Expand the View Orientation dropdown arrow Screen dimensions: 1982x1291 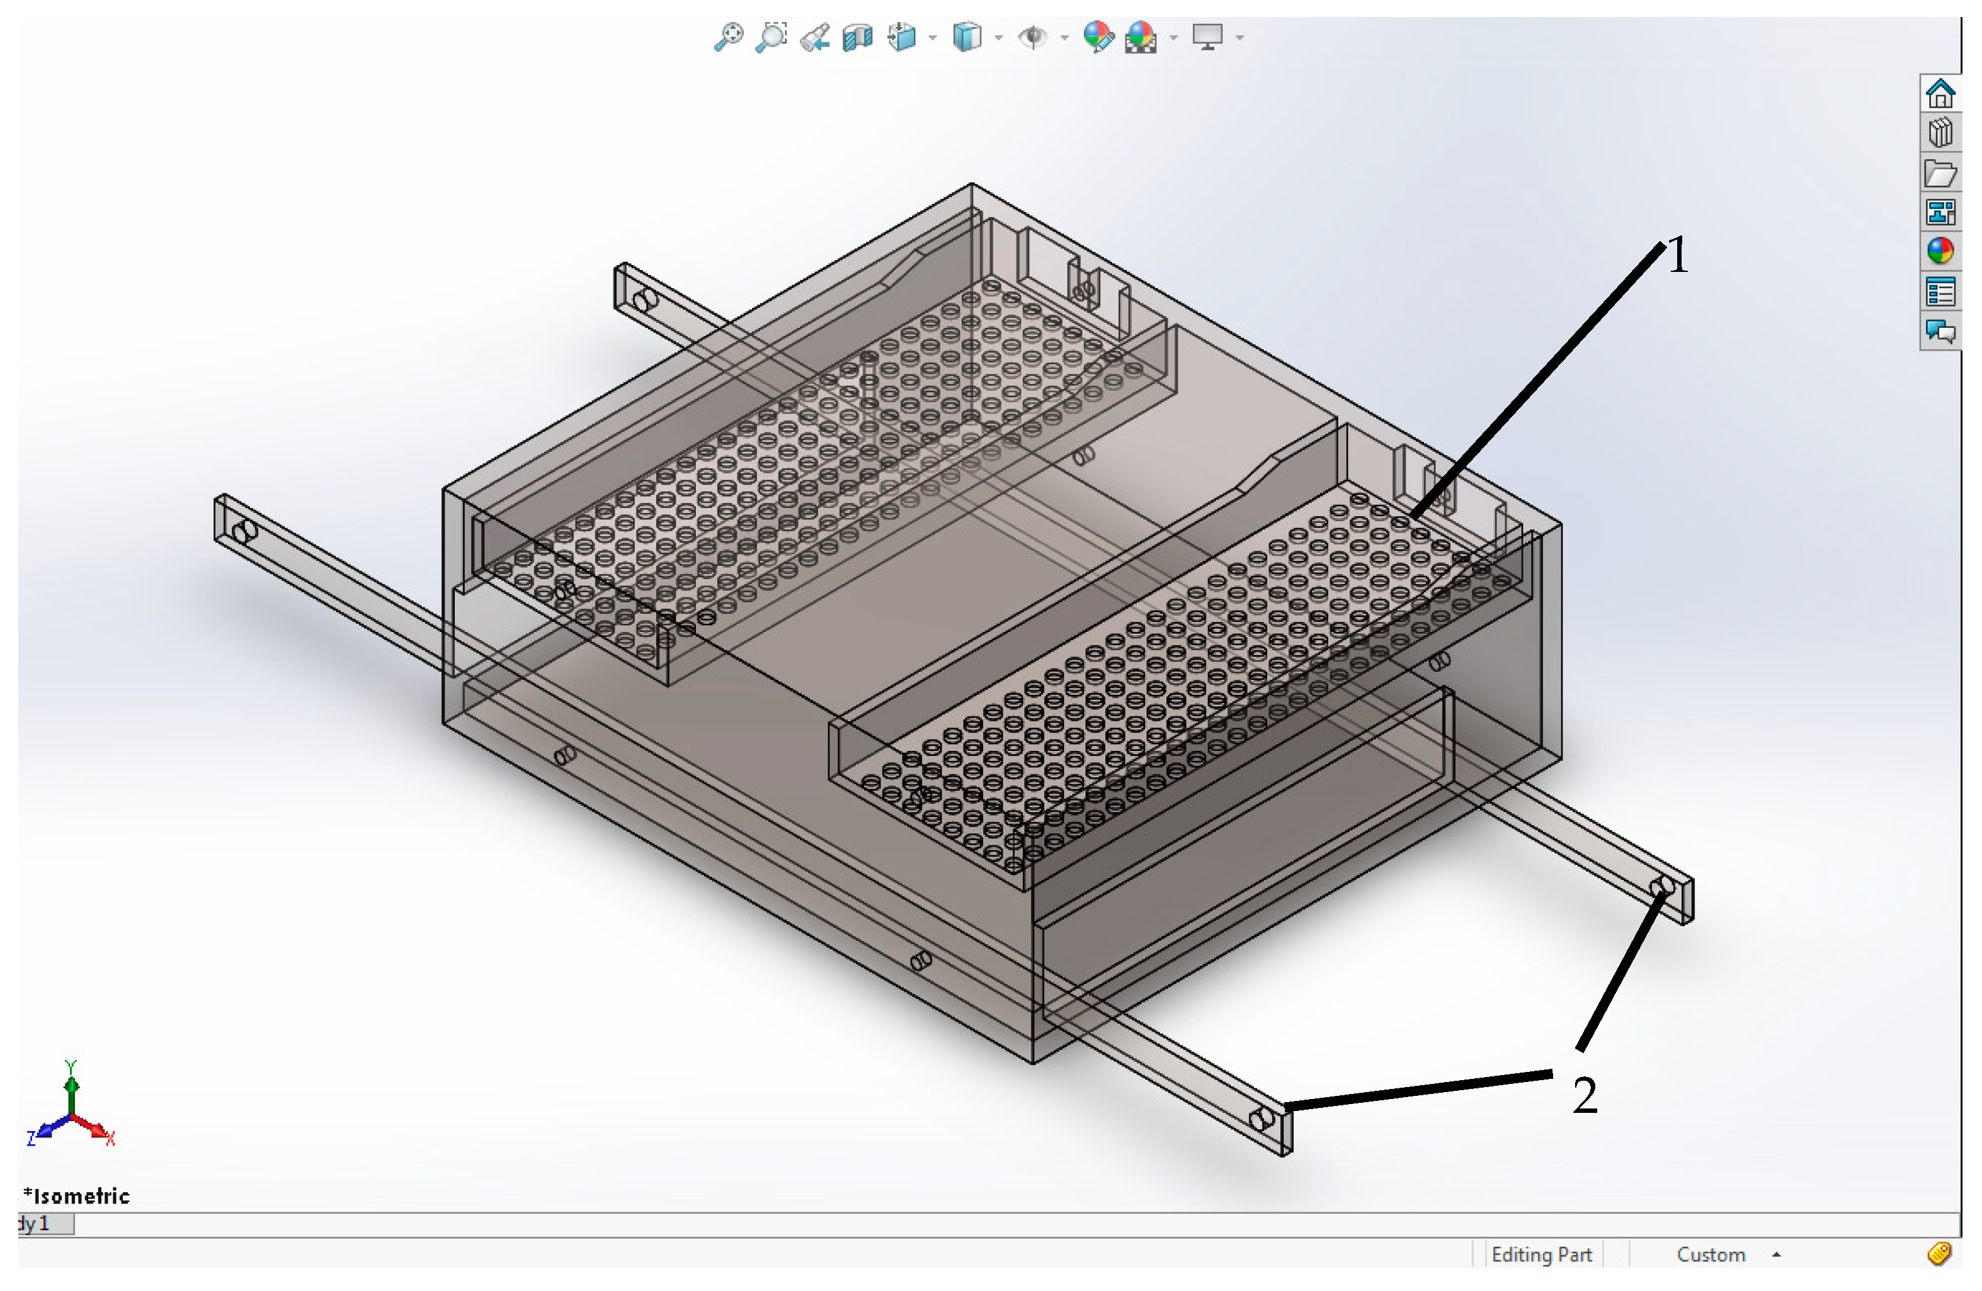click(932, 38)
